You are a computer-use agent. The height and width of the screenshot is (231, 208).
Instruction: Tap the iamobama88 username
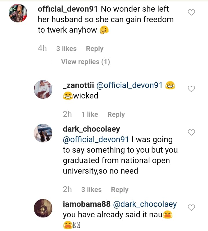tap(86, 204)
